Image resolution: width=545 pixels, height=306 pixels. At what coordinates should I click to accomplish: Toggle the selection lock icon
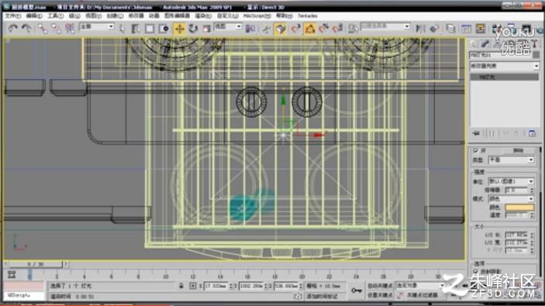pos(181,286)
